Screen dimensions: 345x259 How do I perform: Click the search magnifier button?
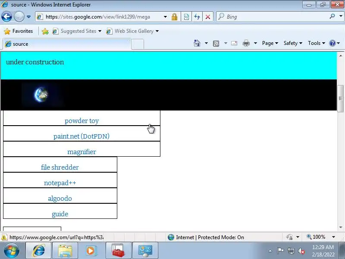(x=332, y=16)
